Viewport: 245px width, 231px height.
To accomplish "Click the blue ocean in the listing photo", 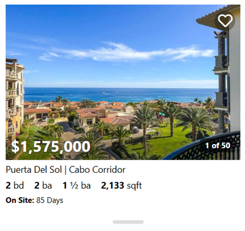I will pyautogui.click(x=120, y=95).
